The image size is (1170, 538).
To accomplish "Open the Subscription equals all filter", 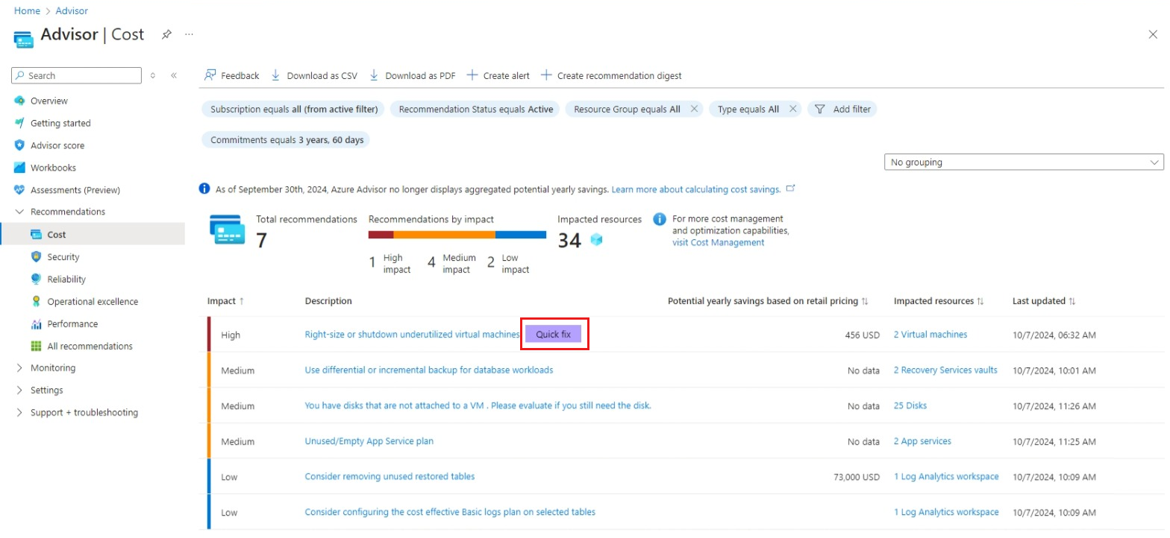I will click(x=294, y=109).
